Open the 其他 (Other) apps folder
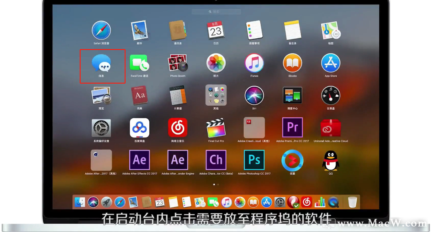431x232 pixels. coord(216,95)
